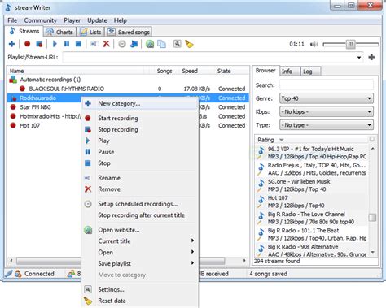
Task: Choose Reset data in context menu
Action: tap(140, 301)
